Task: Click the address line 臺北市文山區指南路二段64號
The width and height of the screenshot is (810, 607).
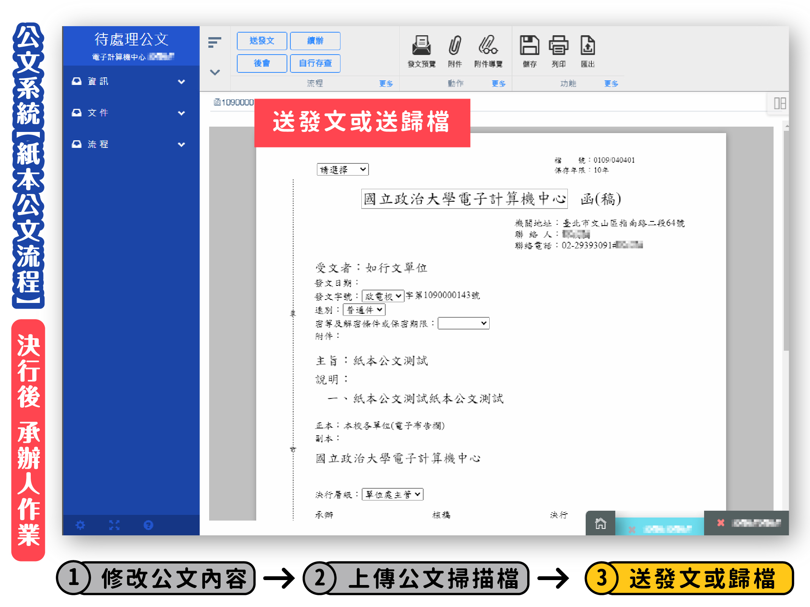Action: tap(623, 223)
